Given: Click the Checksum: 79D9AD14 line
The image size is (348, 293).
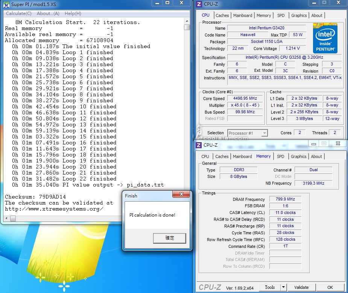Looking at the screenshot, I should pyautogui.click(x=35, y=197).
